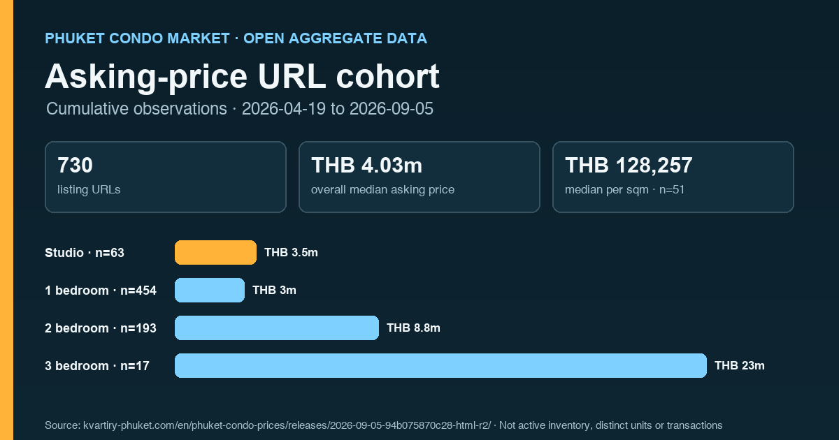Click the orange vertical accent stripe
Viewport: 839px width, 440px height.
click(6, 220)
